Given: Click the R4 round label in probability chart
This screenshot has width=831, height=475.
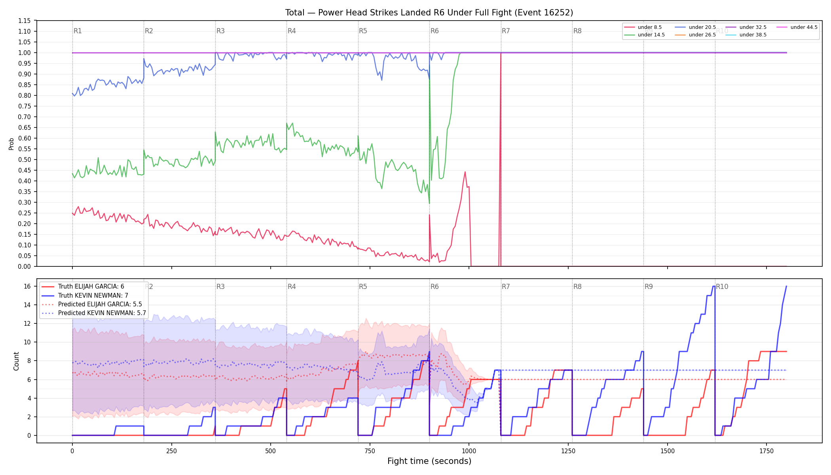Looking at the screenshot, I should click(x=292, y=31).
